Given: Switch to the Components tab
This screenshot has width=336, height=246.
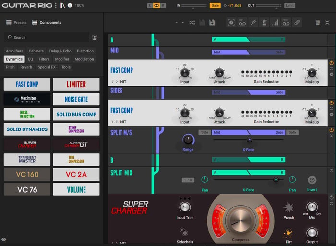Looking at the screenshot, I should [x=47, y=22].
